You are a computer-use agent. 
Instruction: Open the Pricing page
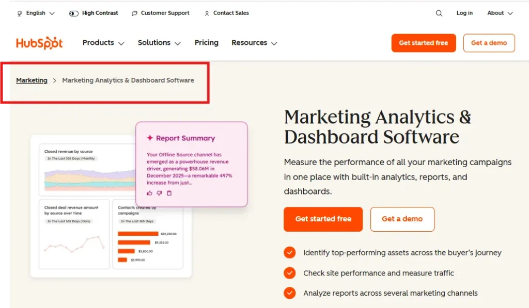(x=207, y=43)
